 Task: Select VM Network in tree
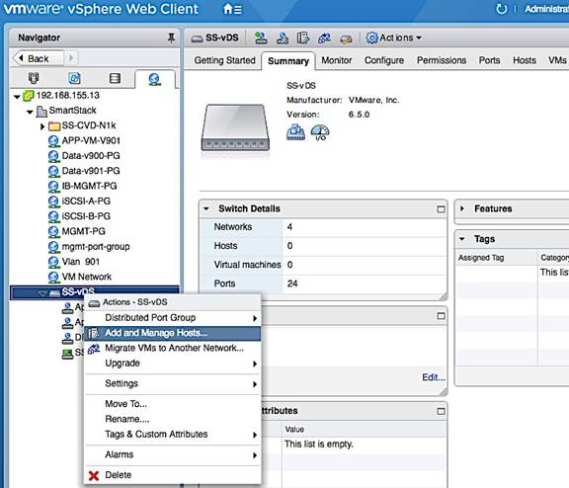[x=87, y=277]
